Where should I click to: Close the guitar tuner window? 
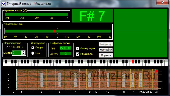162,2
